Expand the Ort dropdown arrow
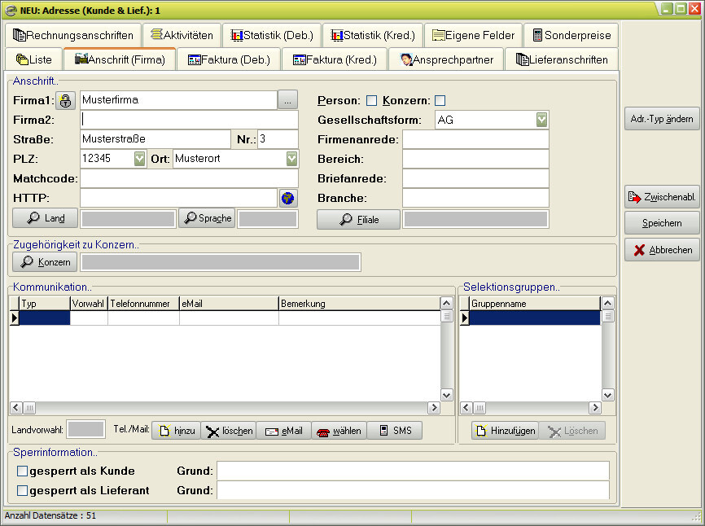Image resolution: width=705 pixels, height=526 pixels. (291, 159)
